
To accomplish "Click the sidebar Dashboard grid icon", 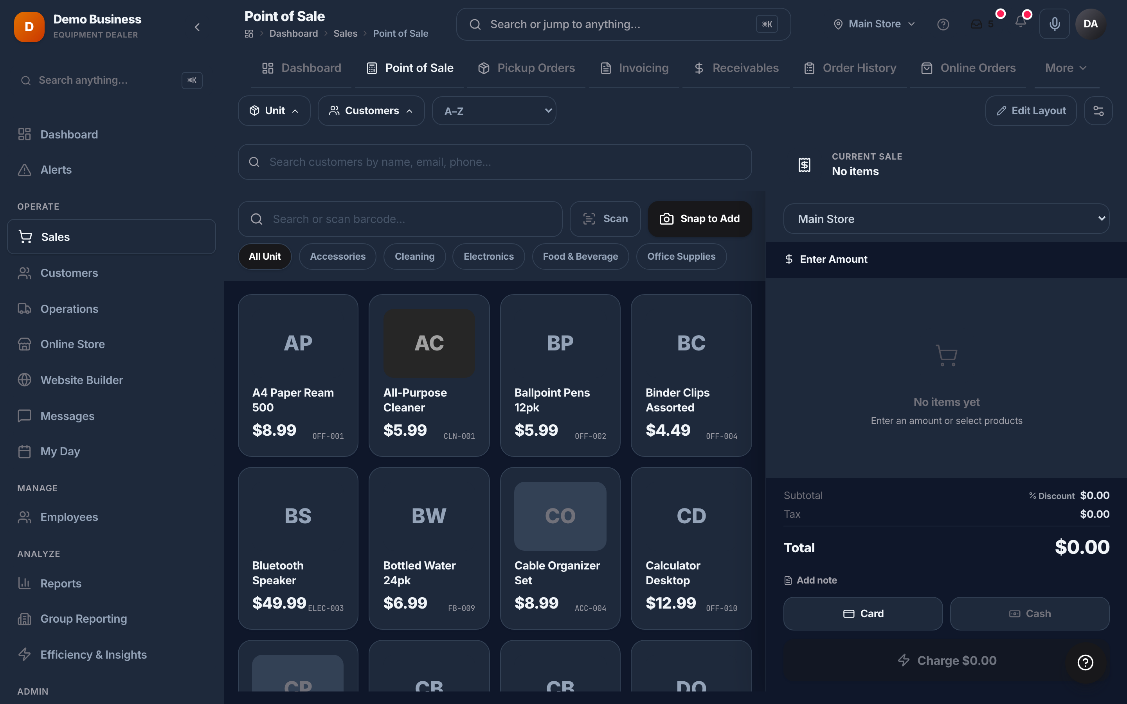I will tap(24, 134).
